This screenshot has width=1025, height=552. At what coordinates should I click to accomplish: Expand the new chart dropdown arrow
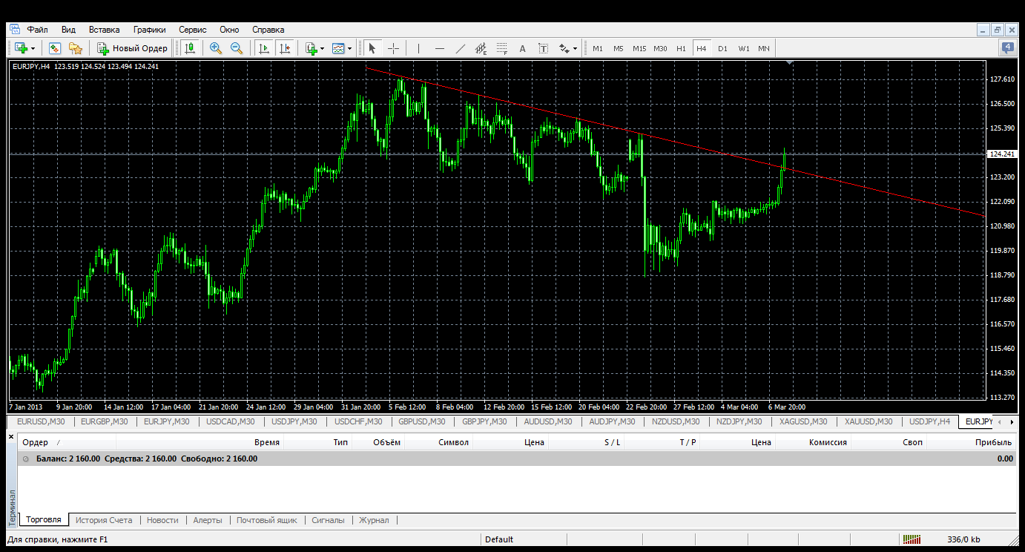(x=33, y=48)
